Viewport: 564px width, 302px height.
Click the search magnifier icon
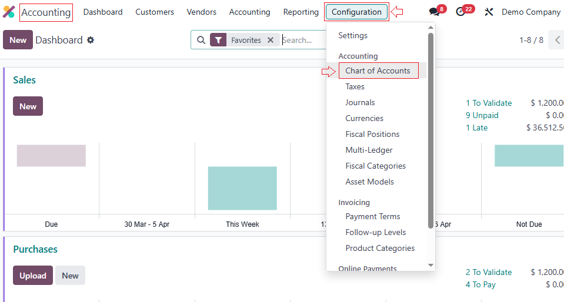(x=201, y=40)
